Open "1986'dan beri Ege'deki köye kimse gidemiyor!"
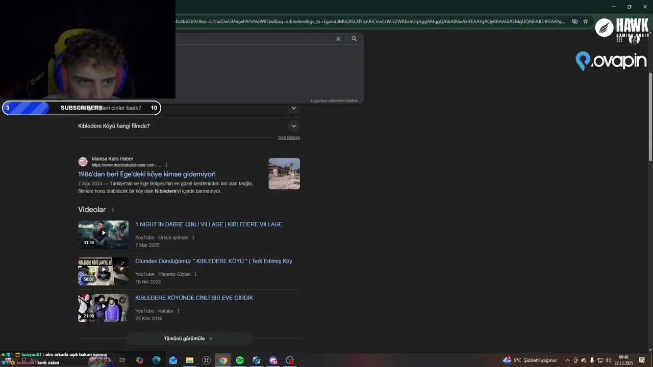The width and height of the screenshot is (653, 367). [x=147, y=174]
